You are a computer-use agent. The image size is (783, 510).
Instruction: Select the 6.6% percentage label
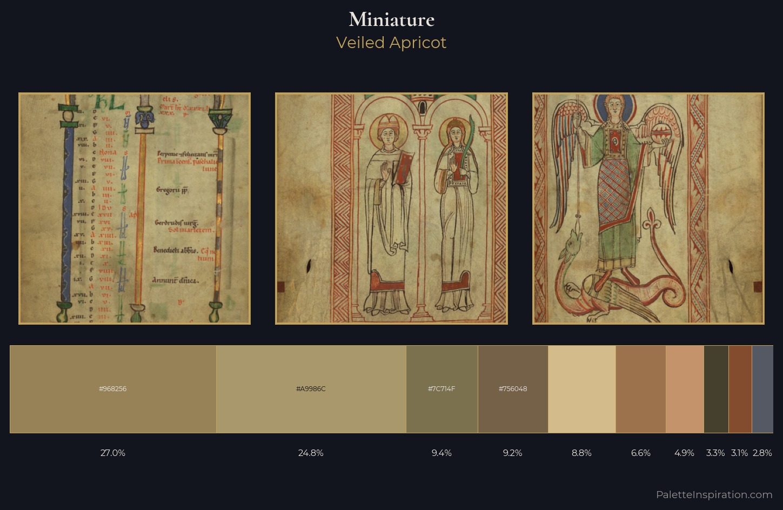point(640,453)
